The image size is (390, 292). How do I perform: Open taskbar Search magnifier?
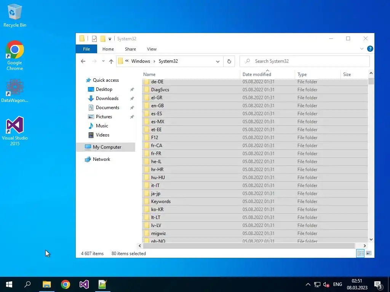tap(27, 284)
